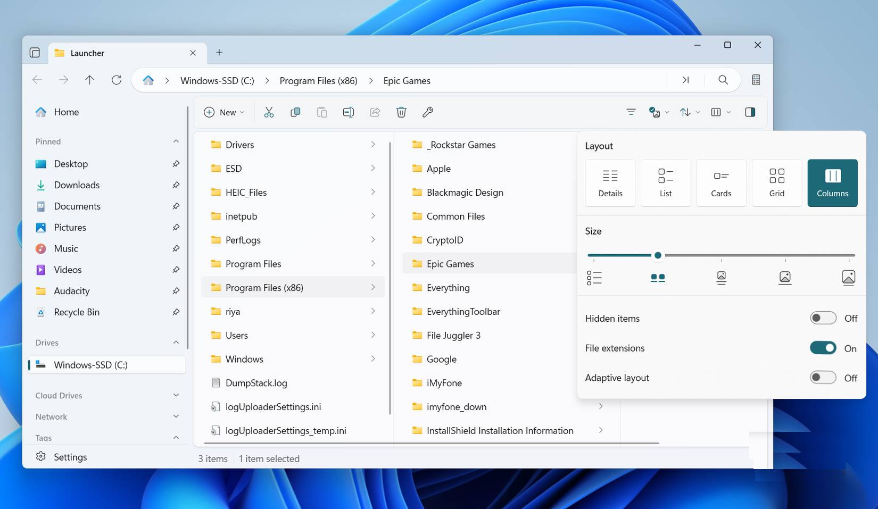
Task: Select the Details layout option
Action: [610, 183]
